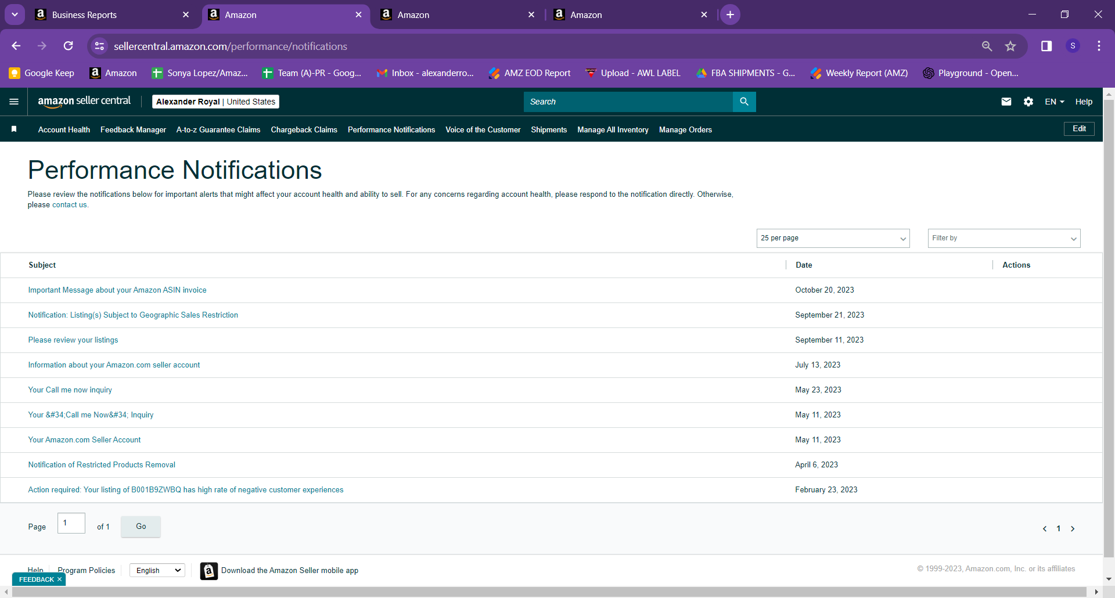Open the messages envelope icon
The image size is (1115, 598).
pos(1006,102)
